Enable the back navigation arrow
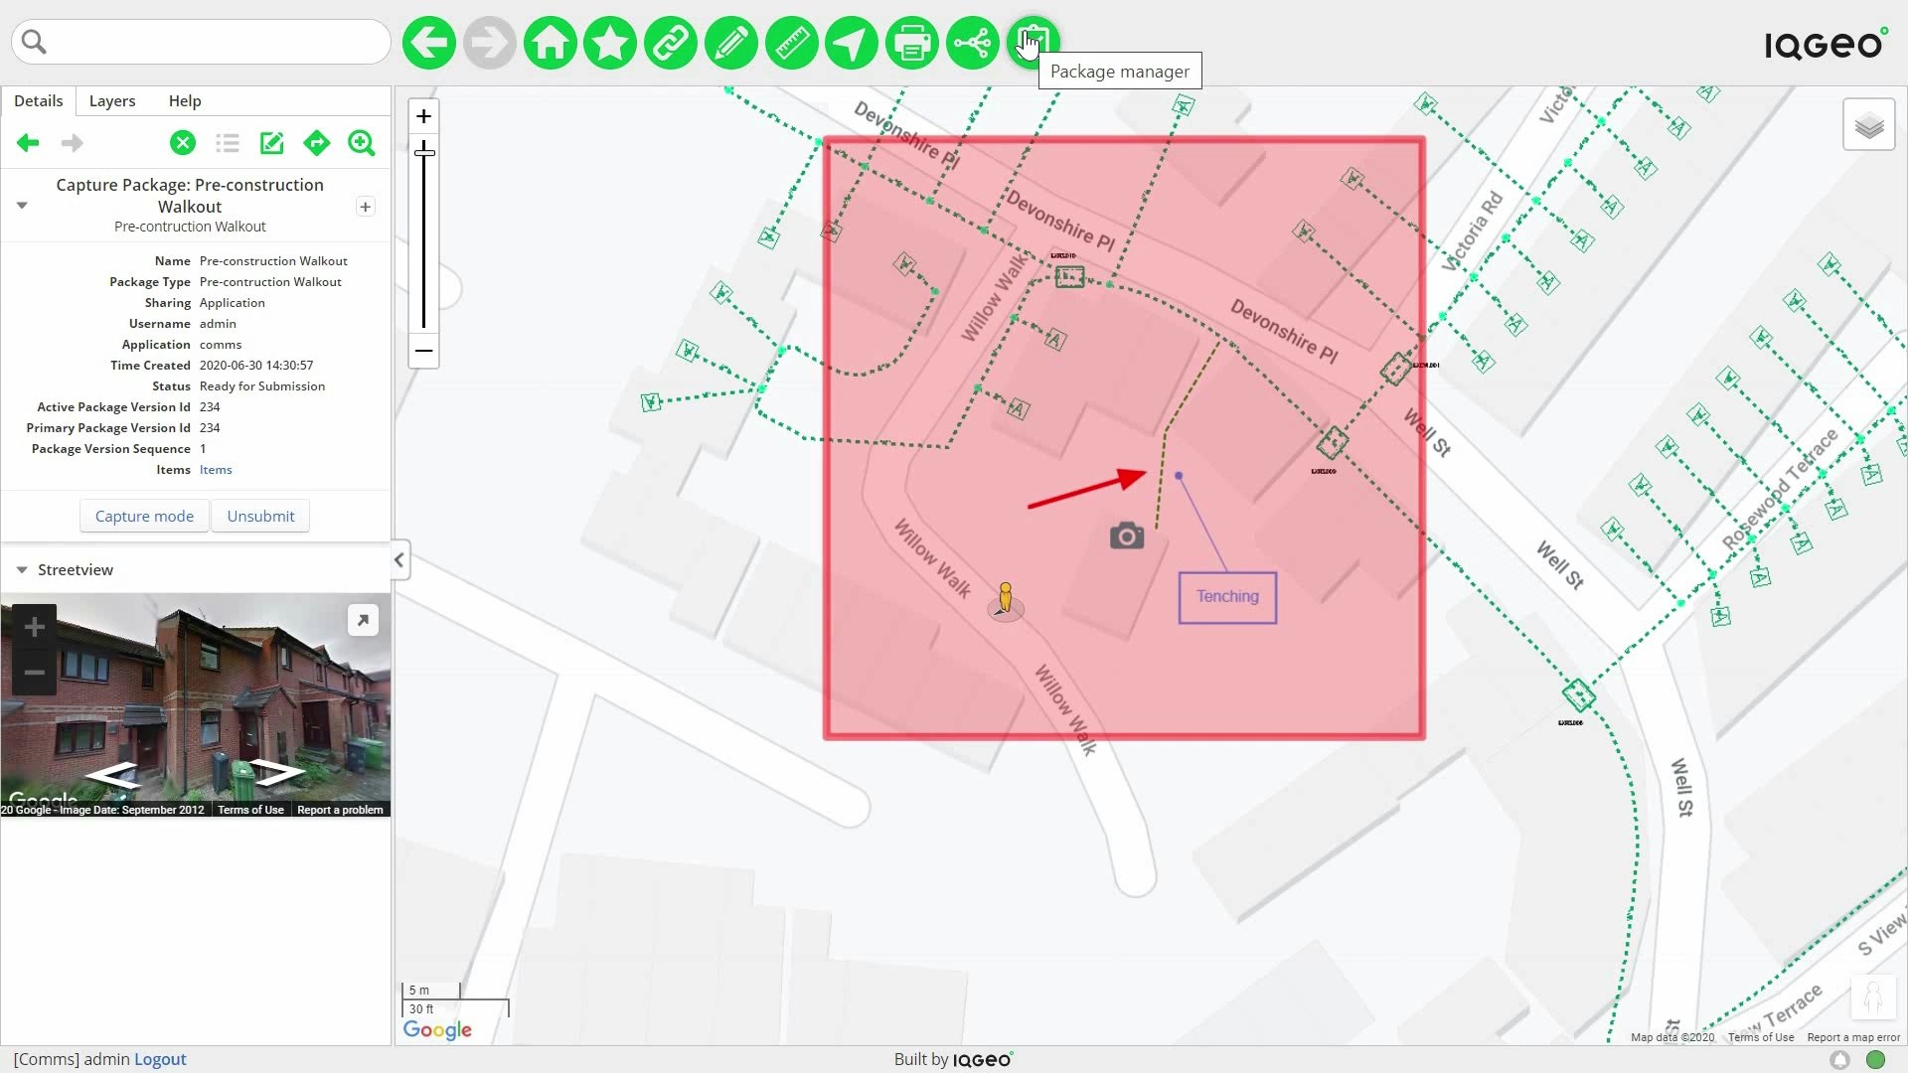Screen dimensions: 1908x1073 coord(28,143)
